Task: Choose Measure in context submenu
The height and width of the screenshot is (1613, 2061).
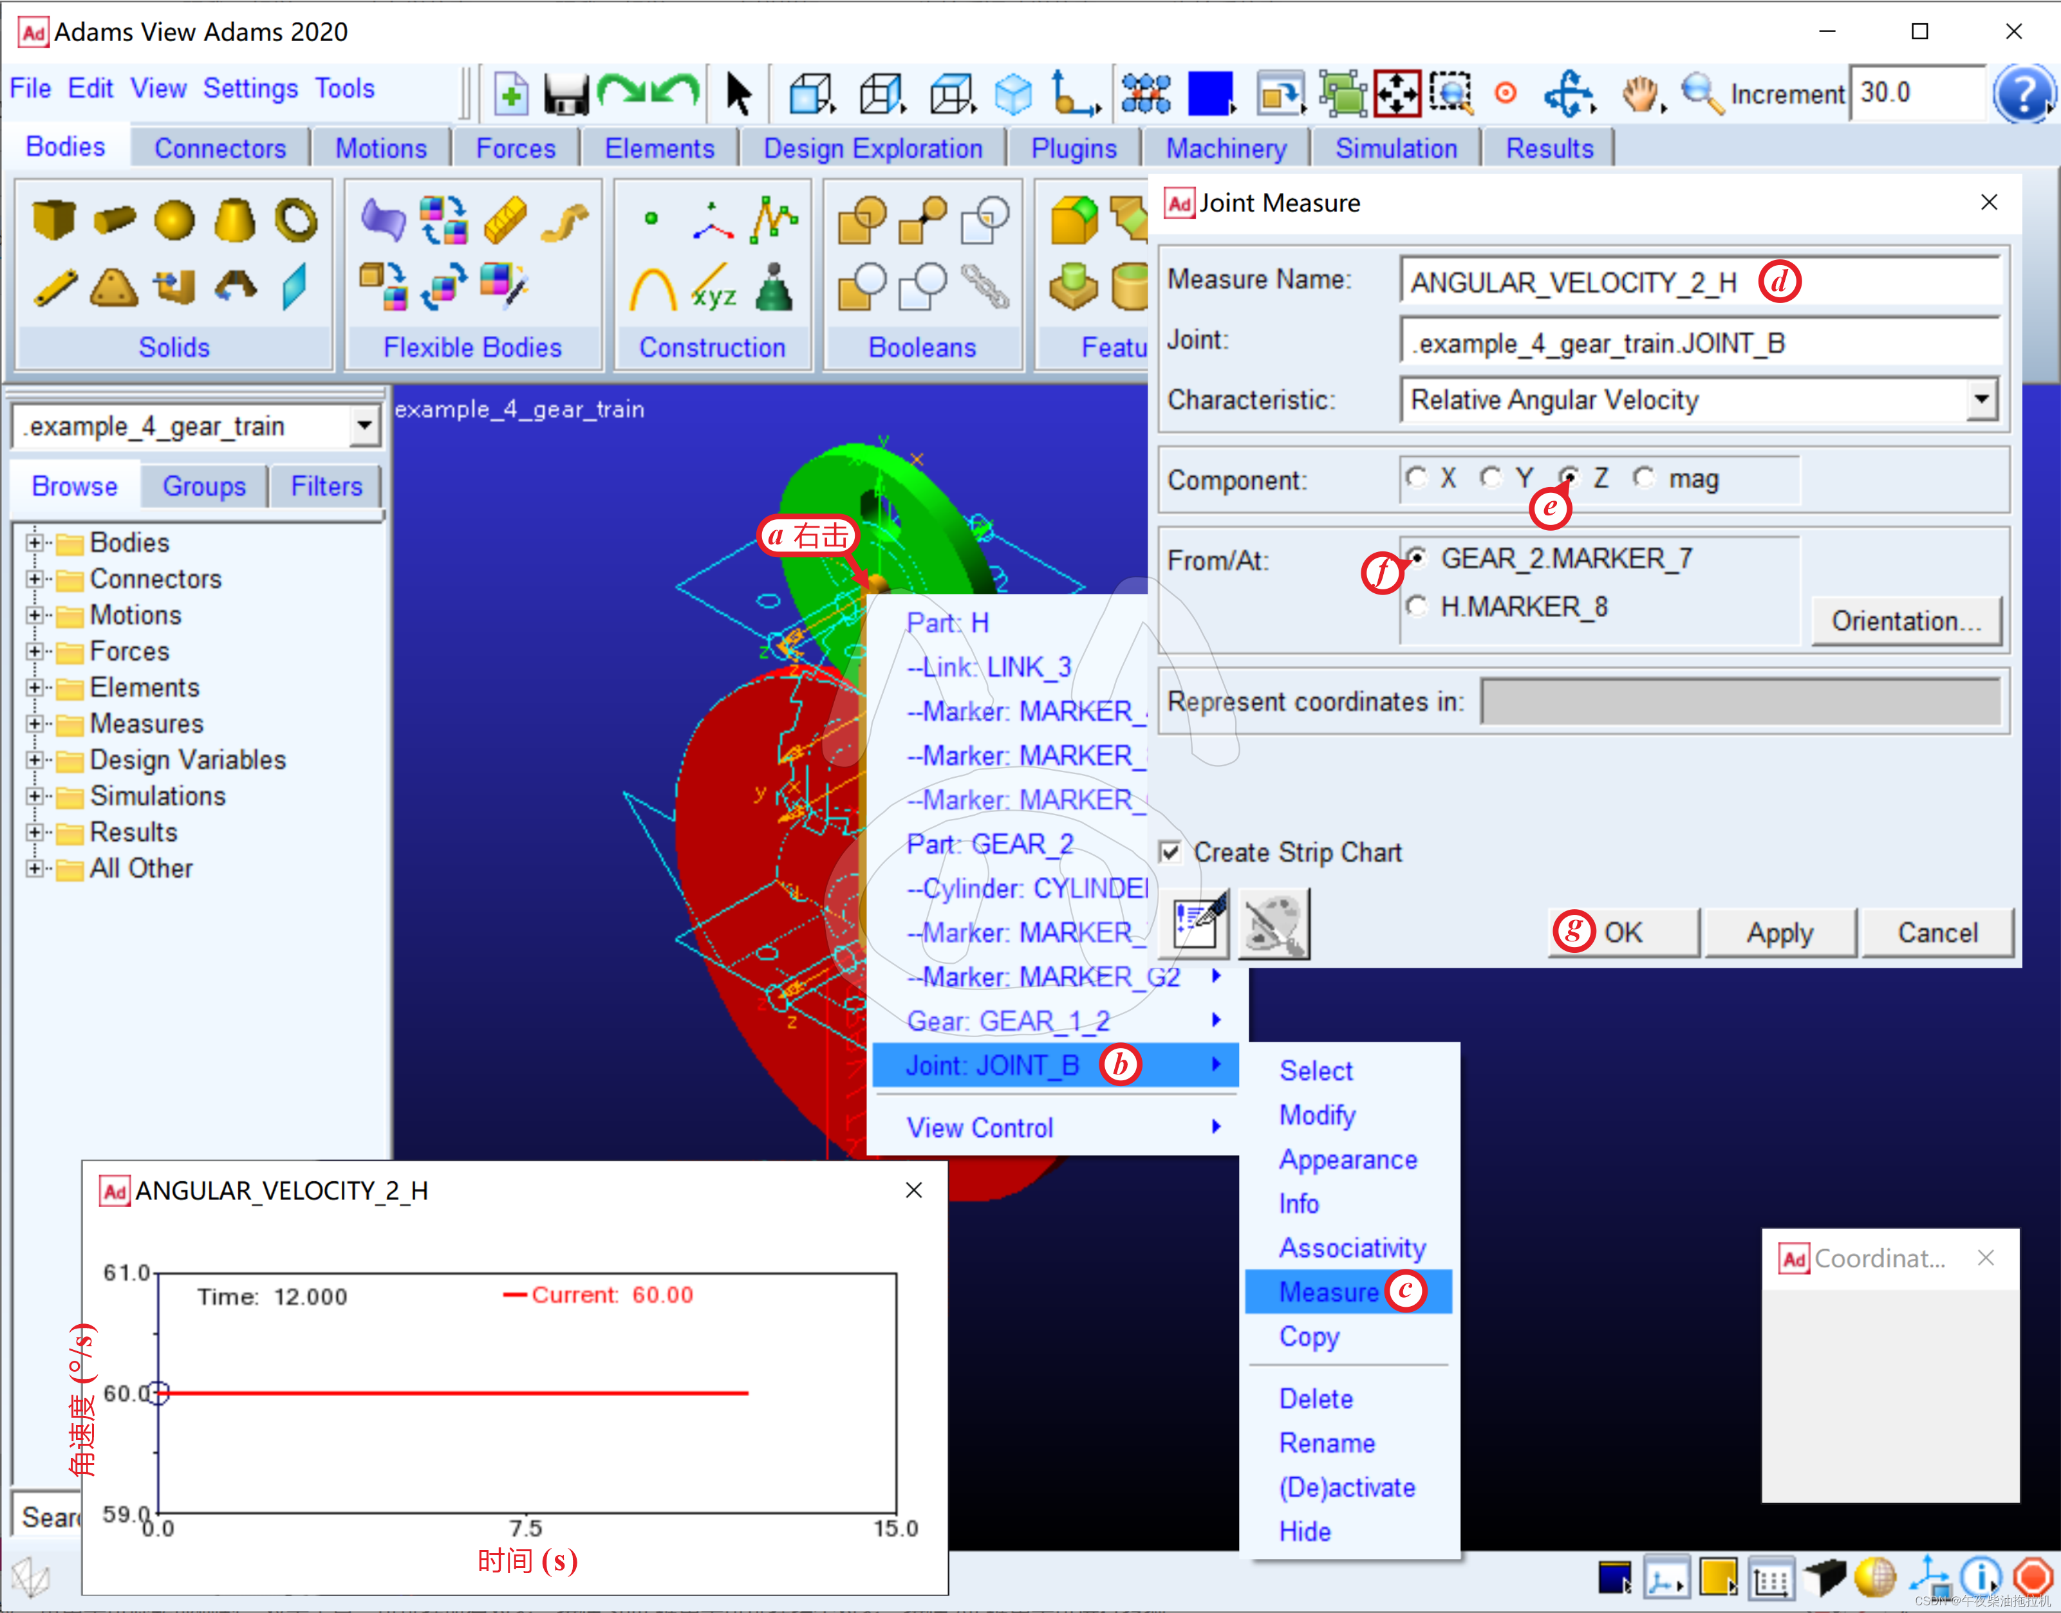Action: (x=1349, y=1291)
